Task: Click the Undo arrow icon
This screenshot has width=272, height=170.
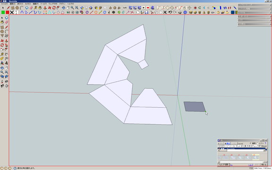Action: [170, 12]
